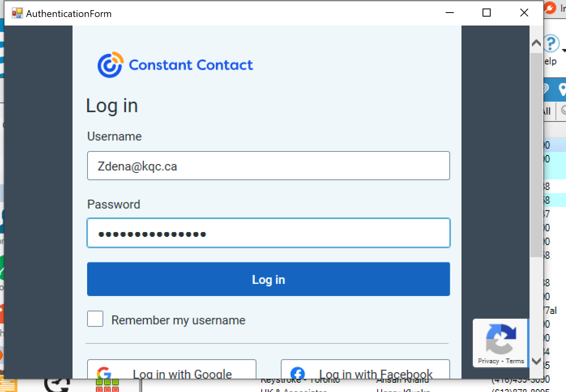Click the Log in button

(269, 279)
